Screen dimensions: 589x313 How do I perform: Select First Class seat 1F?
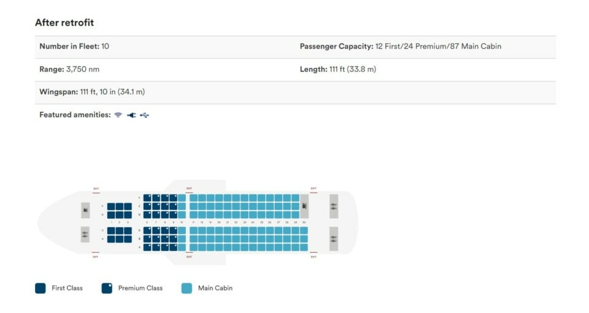111,206
